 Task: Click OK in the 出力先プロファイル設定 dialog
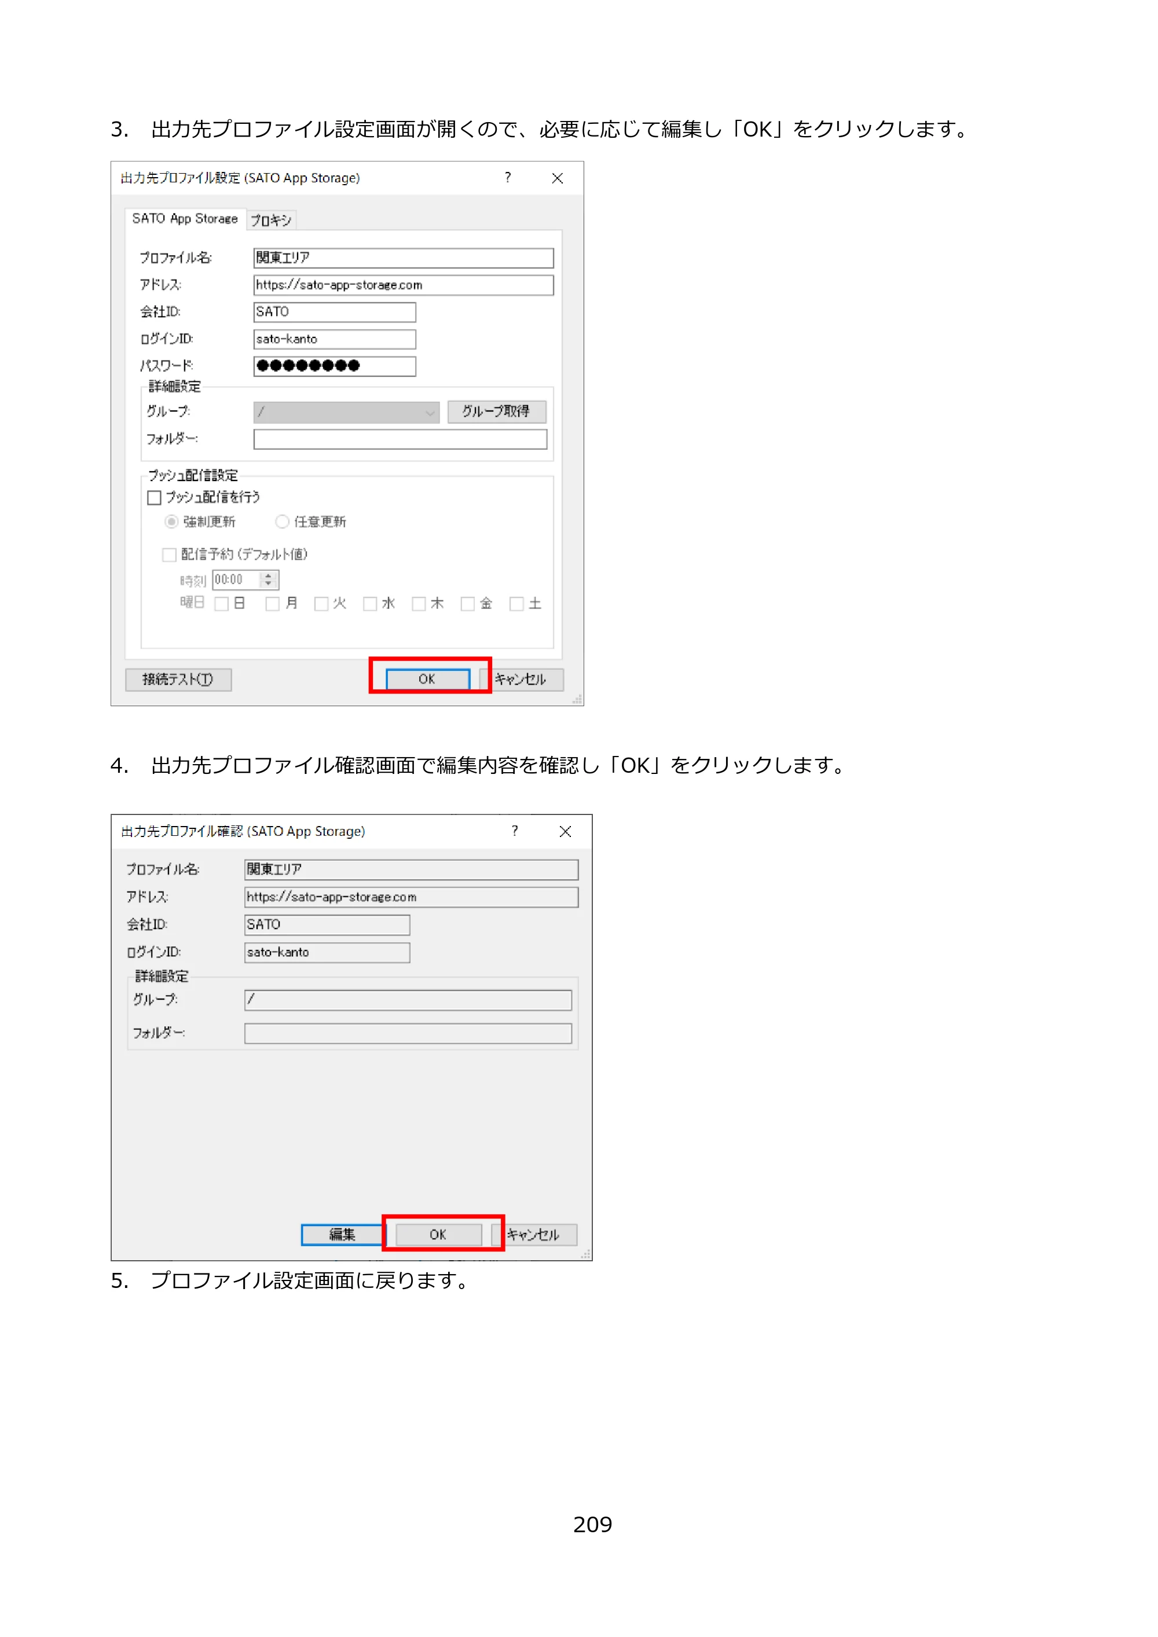[x=428, y=680]
